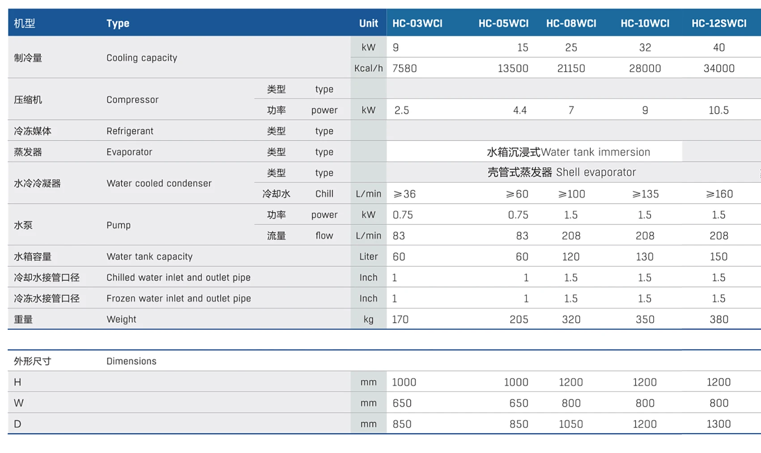761x453 pixels.
Task: Click compressor power value 2.5
Action: tap(402, 110)
